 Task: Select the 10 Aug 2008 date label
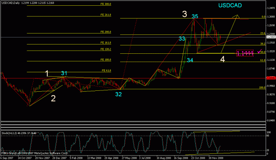(163, 158)
